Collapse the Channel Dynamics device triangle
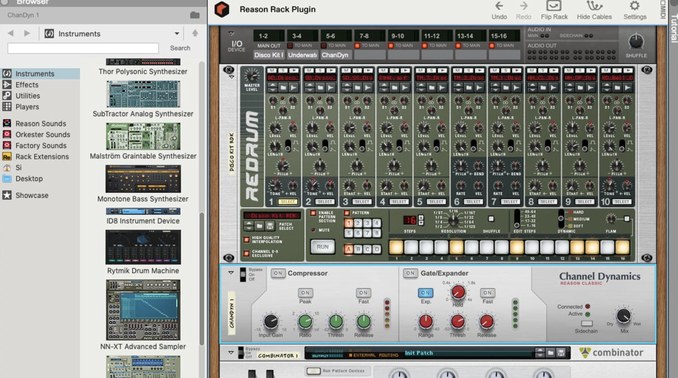 [x=231, y=273]
